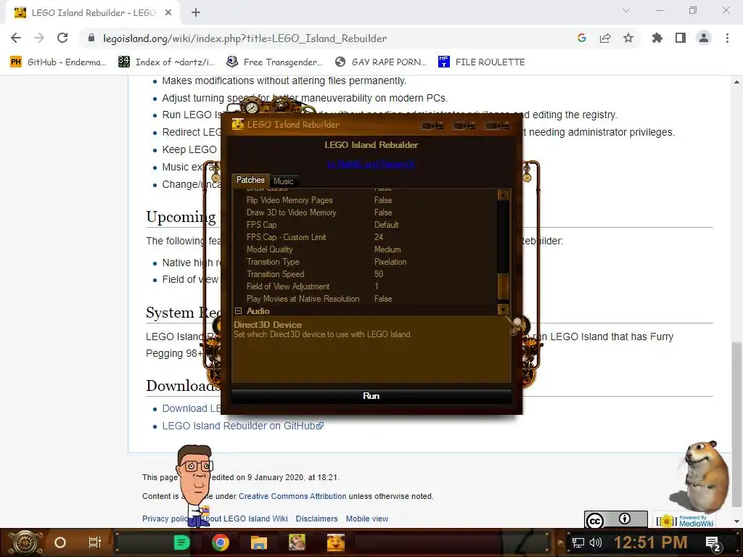Click the Medium model quality value
Viewport: 743px width, 557px height.
pyautogui.click(x=387, y=249)
